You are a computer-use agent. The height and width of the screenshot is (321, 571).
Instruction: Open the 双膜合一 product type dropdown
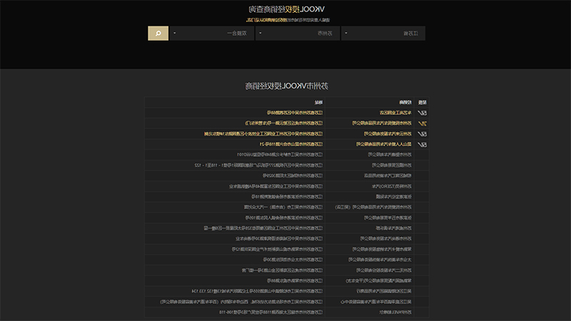click(211, 33)
